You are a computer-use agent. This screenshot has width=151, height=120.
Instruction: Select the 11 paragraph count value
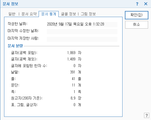pos(73,85)
